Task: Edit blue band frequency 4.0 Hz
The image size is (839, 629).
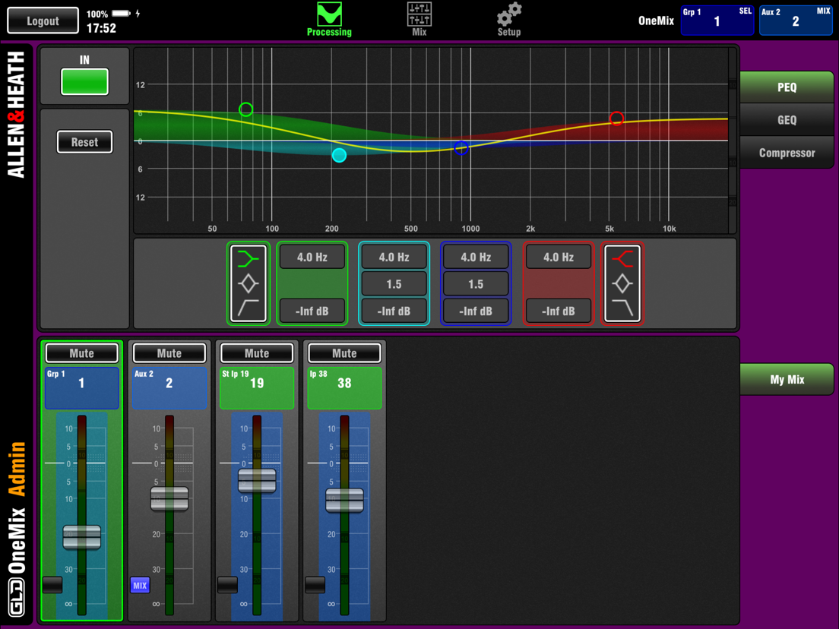Action: tap(476, 258)
